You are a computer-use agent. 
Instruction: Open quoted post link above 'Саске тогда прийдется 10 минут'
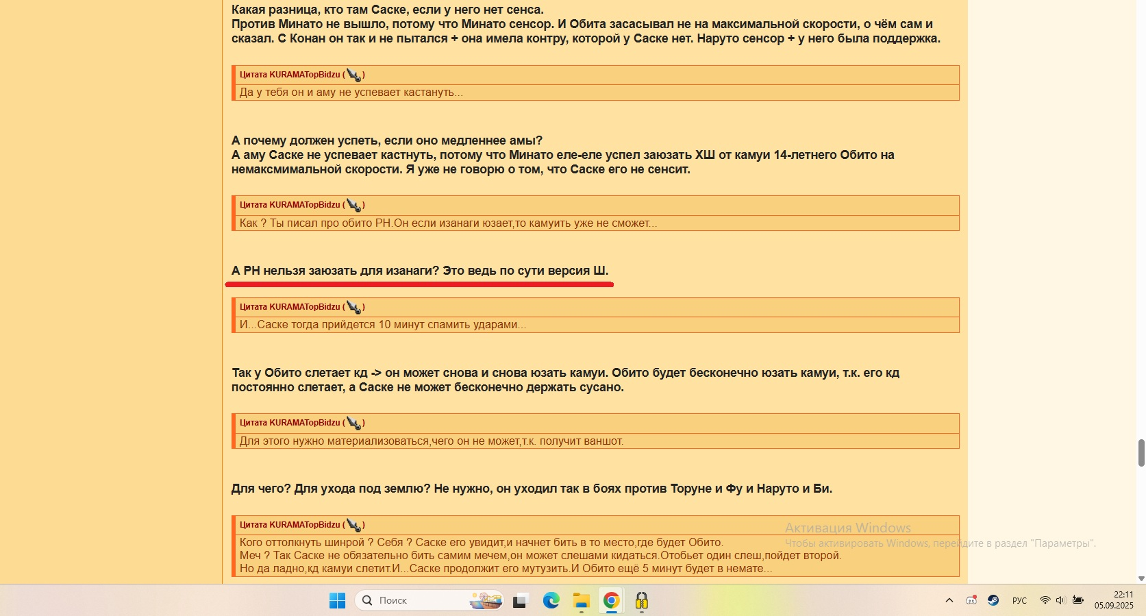coord(353,307)
